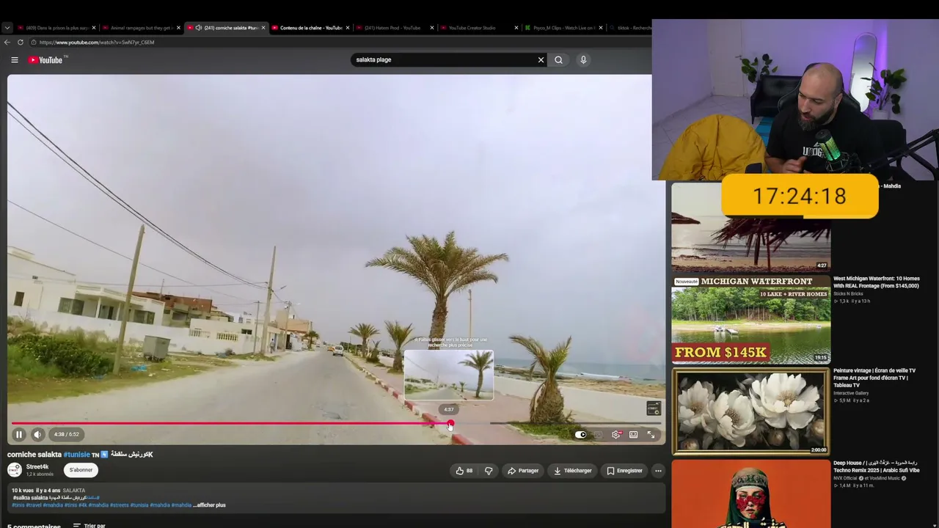Dislike the video with thumbs down
This screenshot has height=528, width=939.
coord(489,471)
